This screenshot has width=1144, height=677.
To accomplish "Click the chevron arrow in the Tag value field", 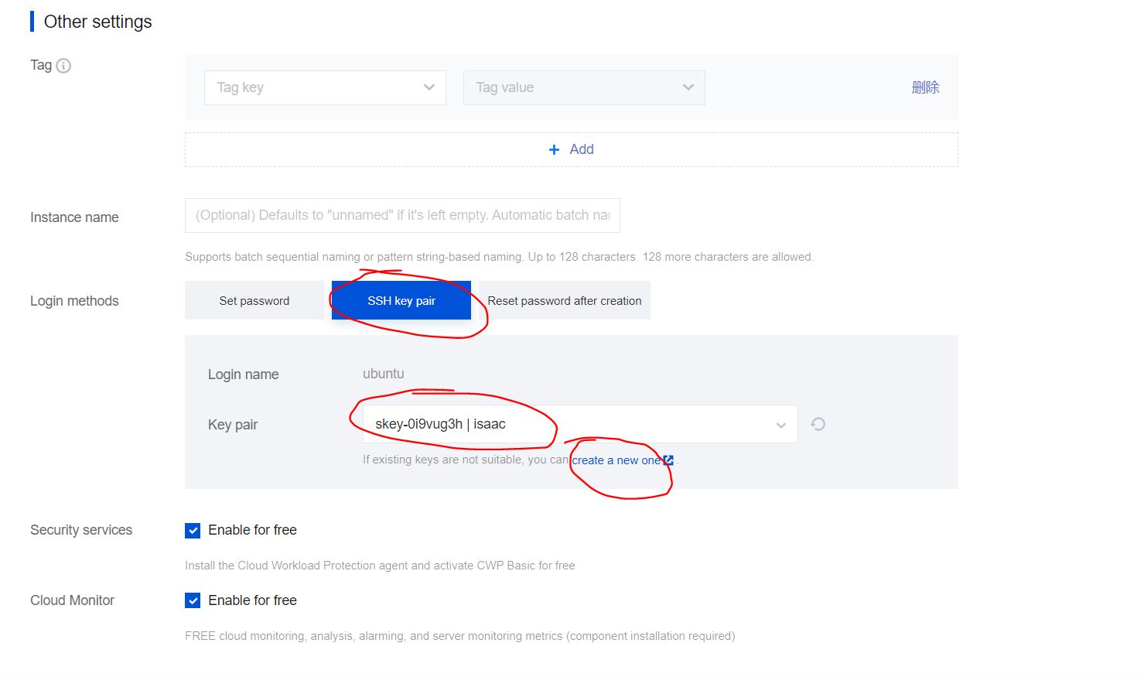I will (688, 87).
